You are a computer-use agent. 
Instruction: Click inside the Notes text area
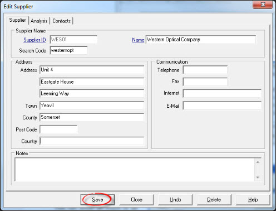coord(135,170)
